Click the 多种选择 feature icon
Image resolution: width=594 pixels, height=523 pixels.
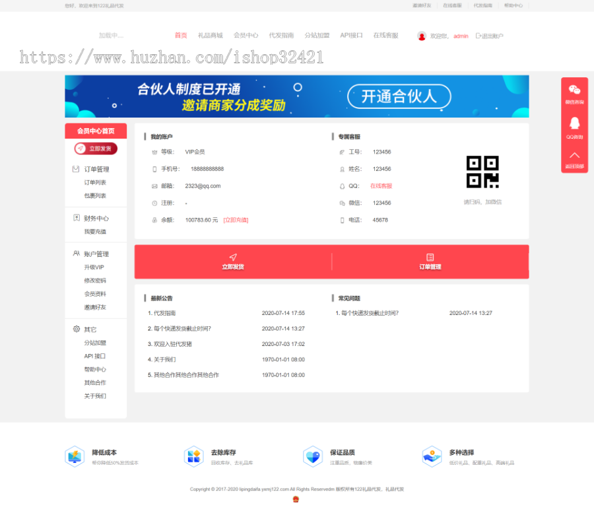click(432, 456)
